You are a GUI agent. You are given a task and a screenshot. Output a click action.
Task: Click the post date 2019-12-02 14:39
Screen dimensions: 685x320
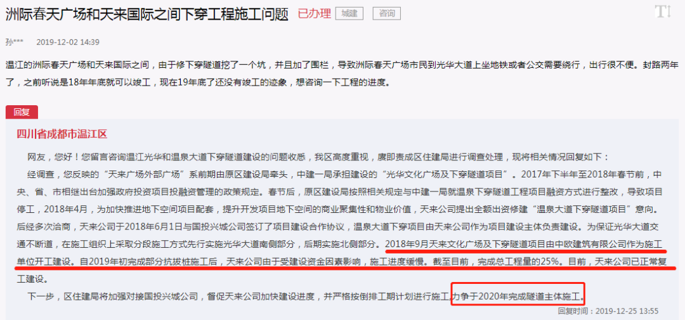pos(68,42)
